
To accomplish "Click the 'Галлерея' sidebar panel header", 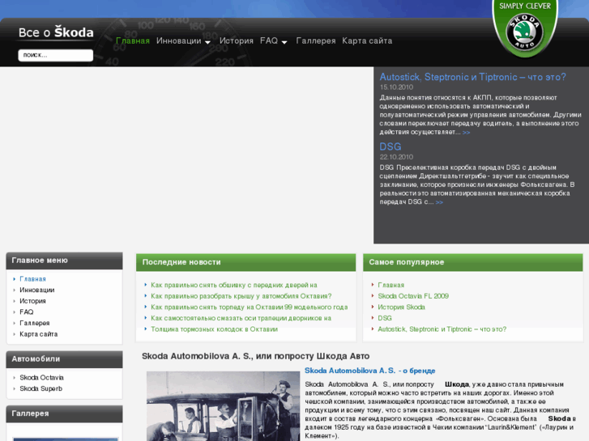I will click(64, 413).
